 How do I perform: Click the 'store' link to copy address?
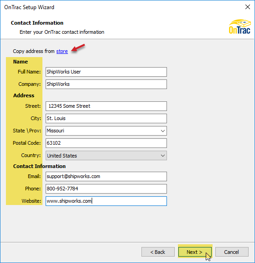62,51
